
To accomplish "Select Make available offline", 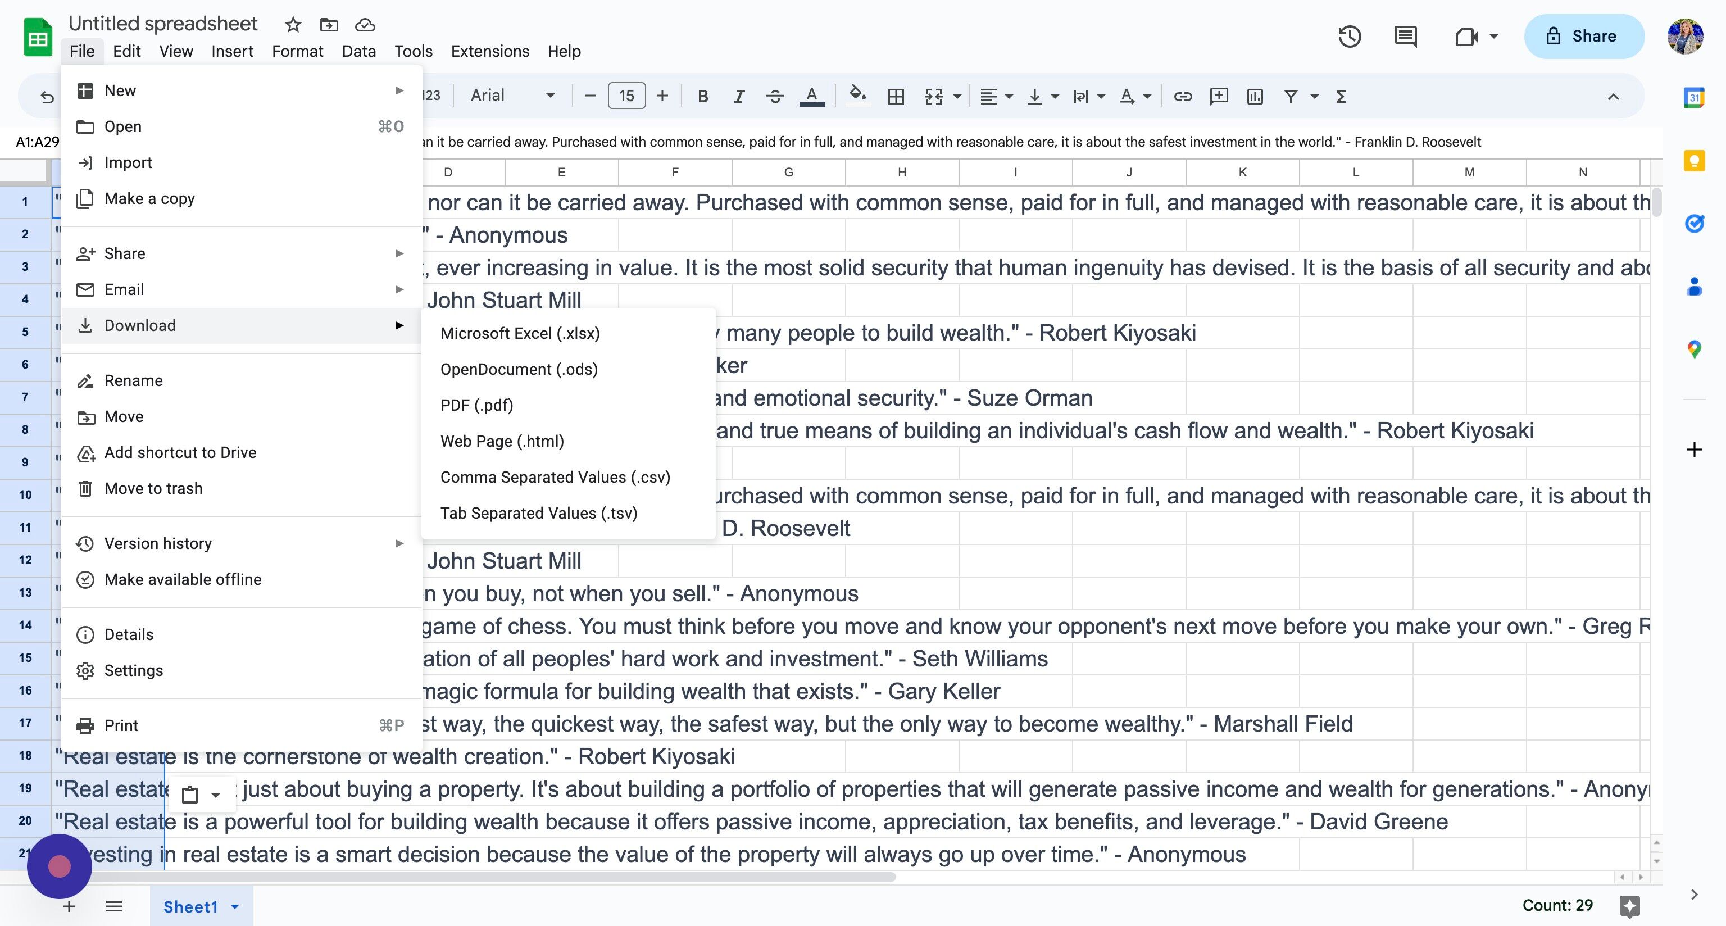I will click(241, 579).
